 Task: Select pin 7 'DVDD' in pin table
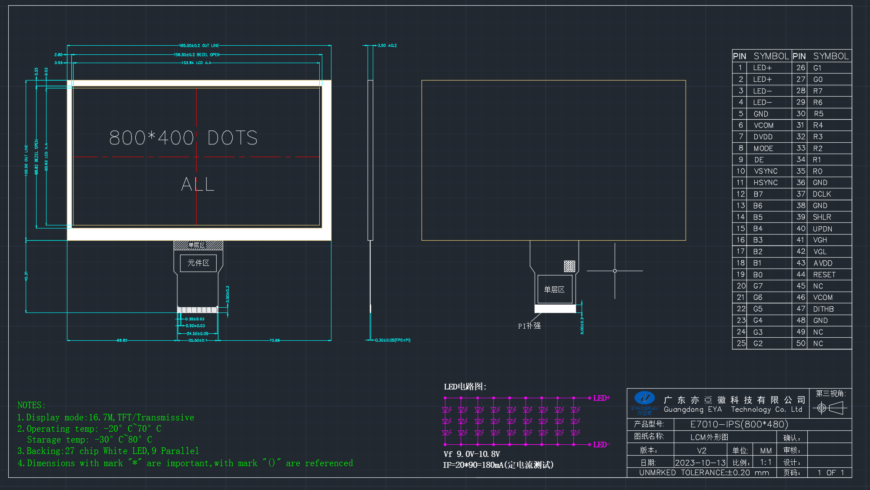tap(769, 137)
